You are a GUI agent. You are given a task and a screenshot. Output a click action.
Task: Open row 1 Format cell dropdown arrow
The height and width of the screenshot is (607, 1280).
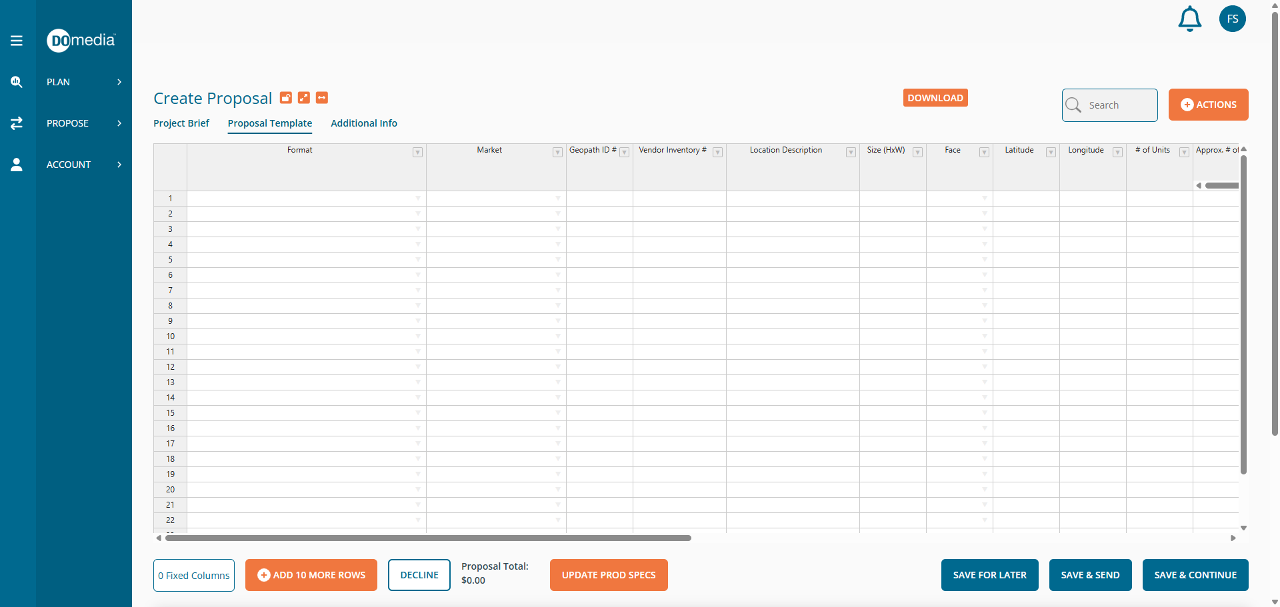click(418, 199)
